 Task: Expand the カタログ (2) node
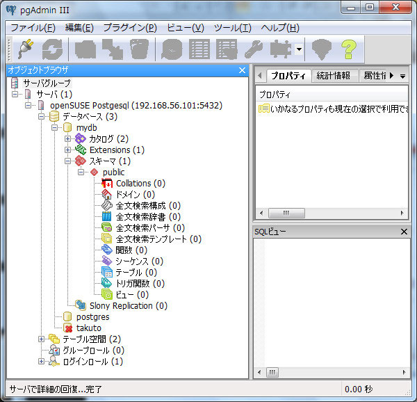[x=67, y=139]
